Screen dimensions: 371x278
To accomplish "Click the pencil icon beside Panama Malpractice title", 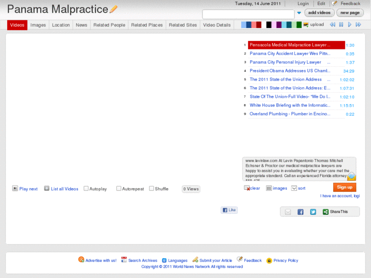I will 114,9.
